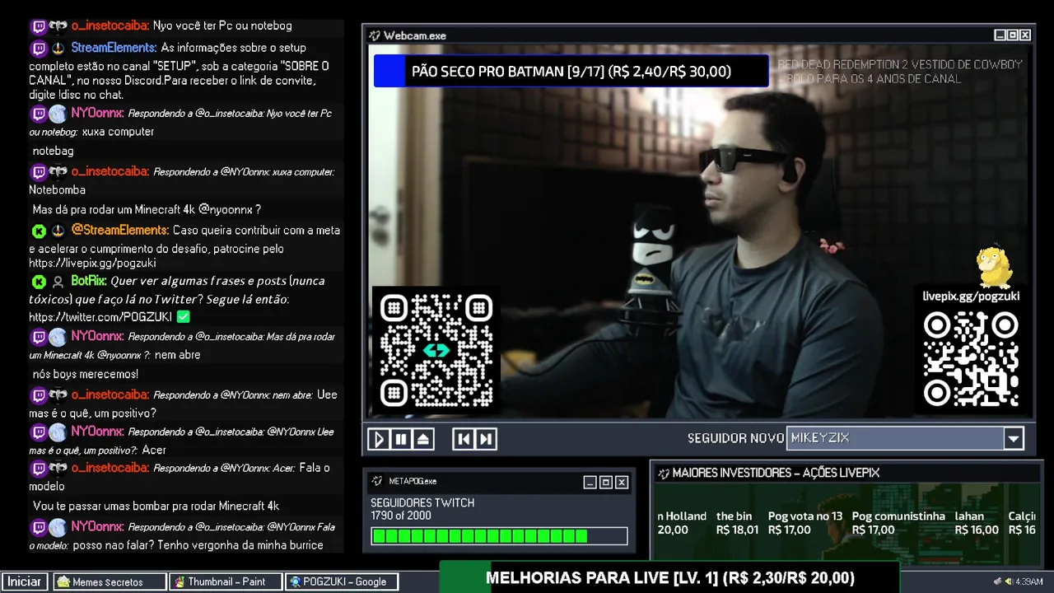
Task: Click livepix.gg/pogzuki text under Psyduck
Action: tap(971, 296)
